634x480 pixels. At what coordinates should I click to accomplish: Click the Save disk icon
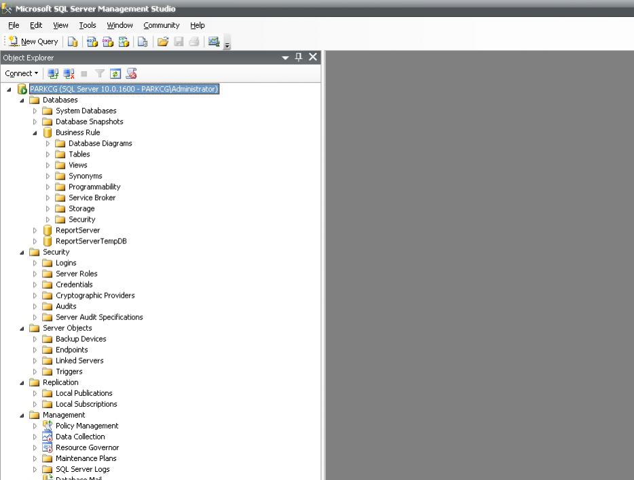pos(179,41)
